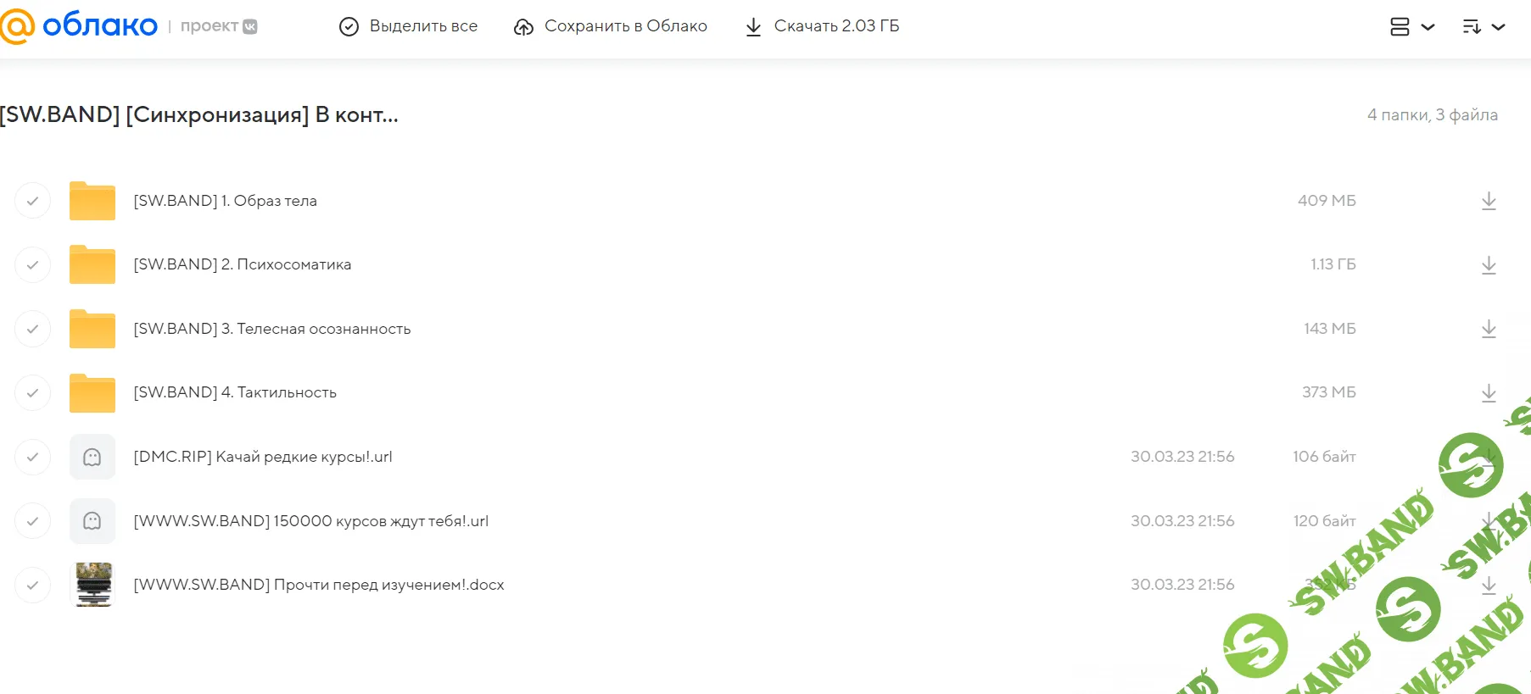Click the 150000 курсов url file icon
The height and width of the screenshot is (694, 1531).
click(92, 521)
